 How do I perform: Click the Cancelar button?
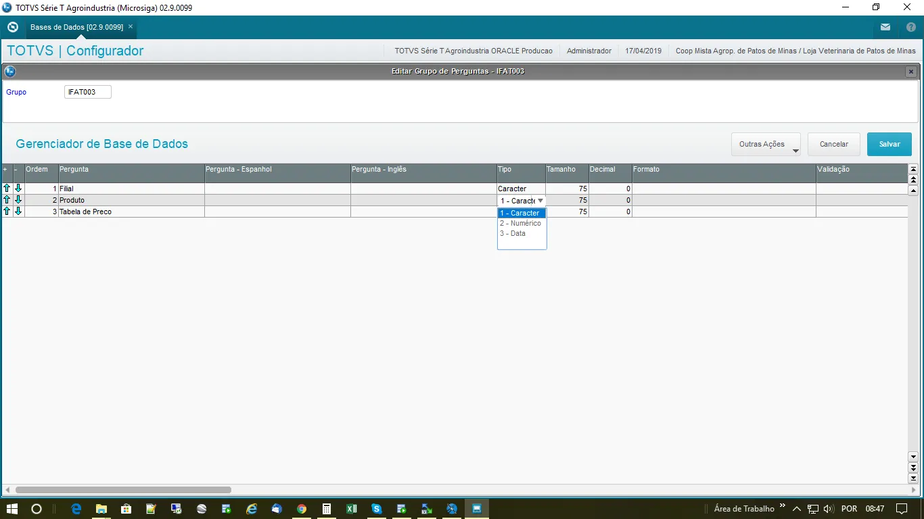pyautogui.click(x=834, y=144)
